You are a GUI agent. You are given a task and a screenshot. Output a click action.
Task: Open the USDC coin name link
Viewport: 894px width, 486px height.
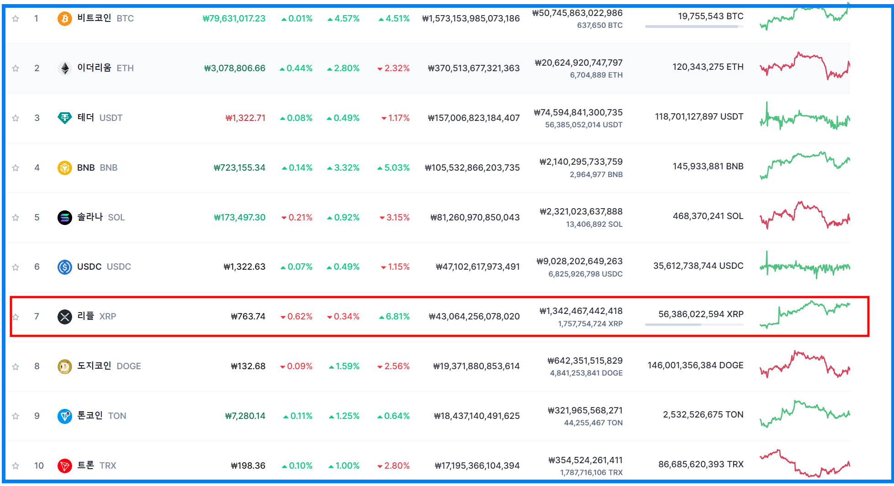point(104,267)
